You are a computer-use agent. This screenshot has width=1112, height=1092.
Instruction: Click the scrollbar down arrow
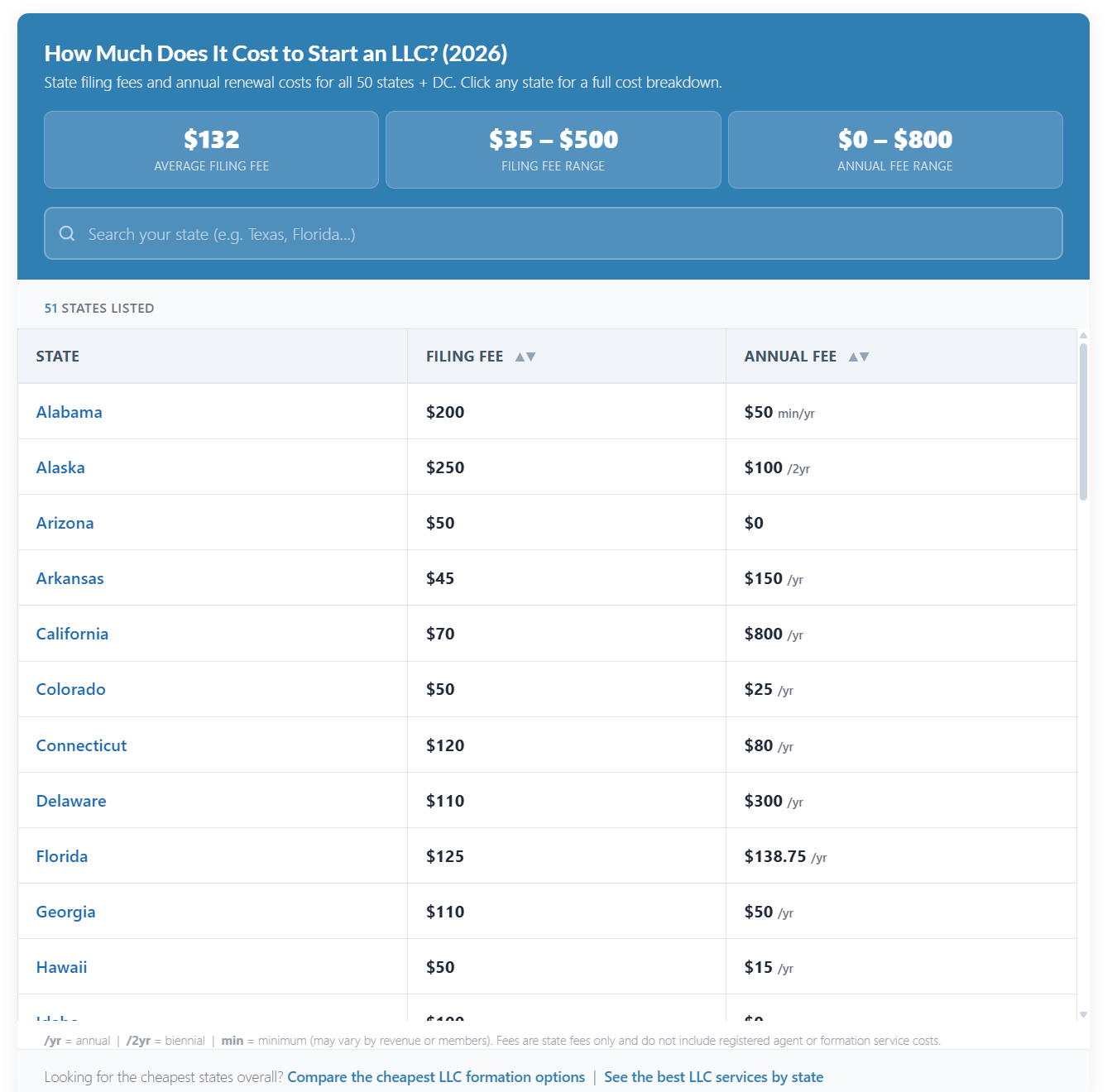tap(1083, 1014)
